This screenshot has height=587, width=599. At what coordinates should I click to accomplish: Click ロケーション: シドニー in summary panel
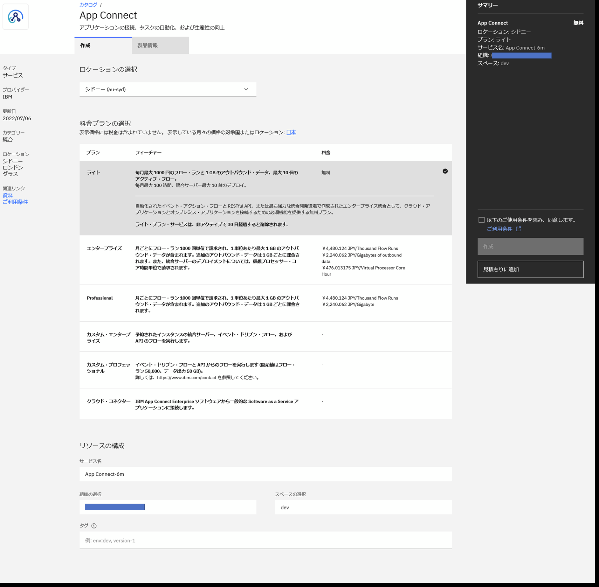(504, 31)
